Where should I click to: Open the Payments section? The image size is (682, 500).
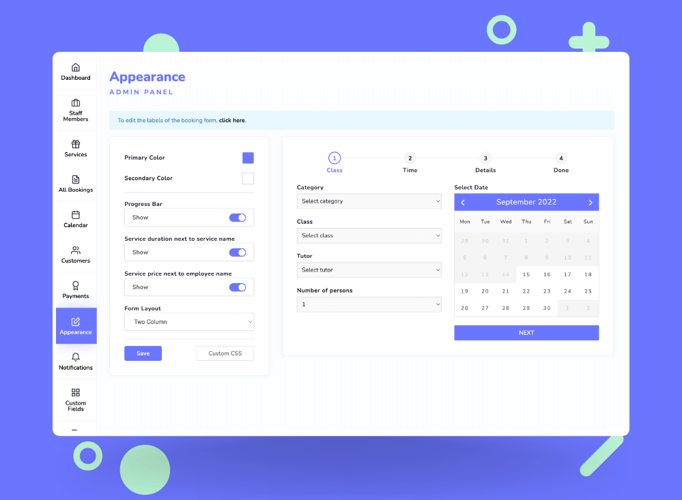click(x=75, y=290)
